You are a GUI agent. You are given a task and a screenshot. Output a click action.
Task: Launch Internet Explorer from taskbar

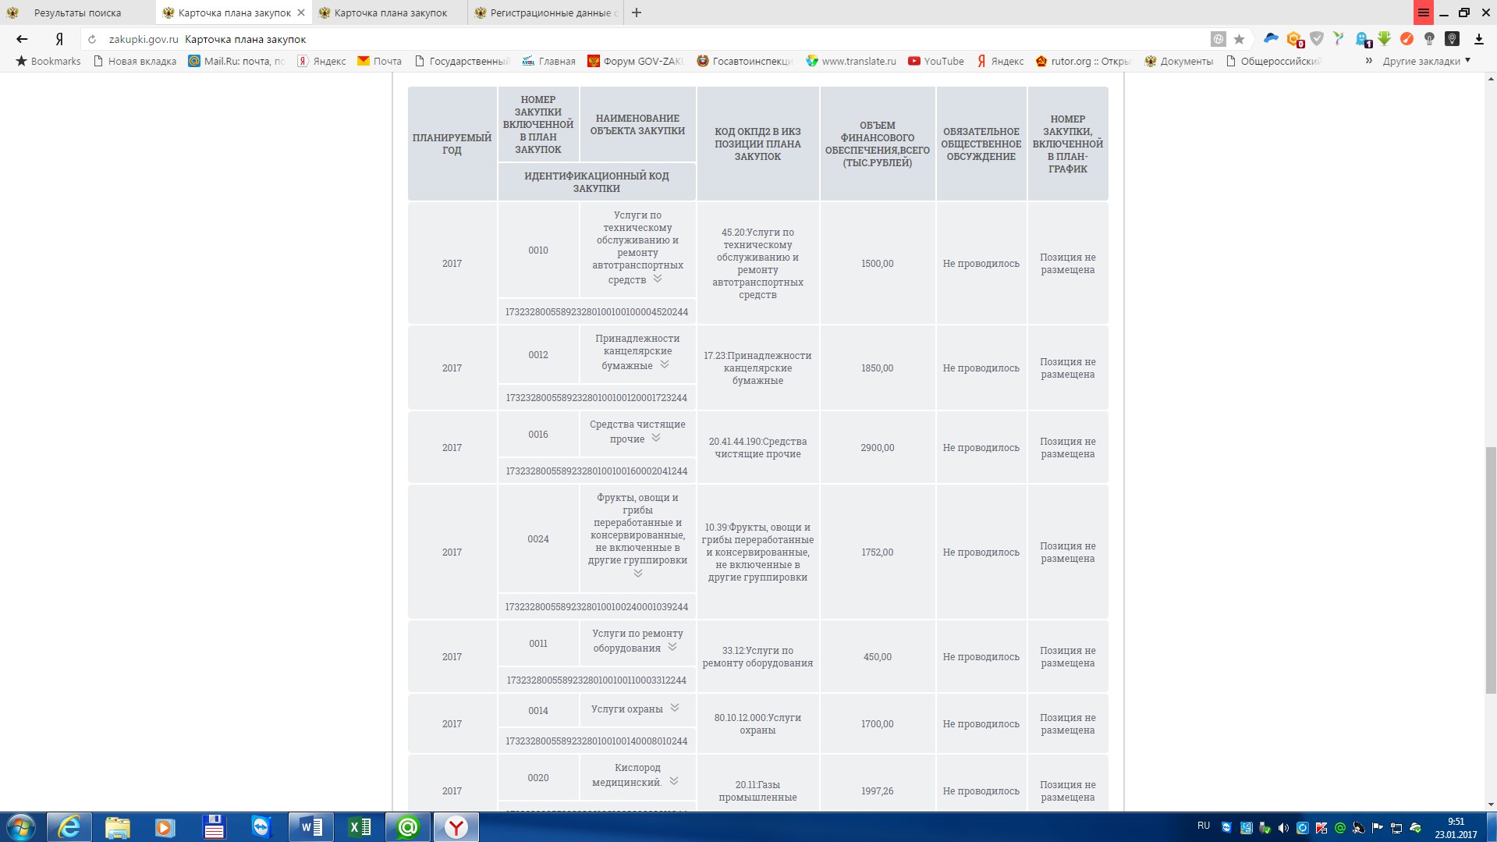(69, 827)
